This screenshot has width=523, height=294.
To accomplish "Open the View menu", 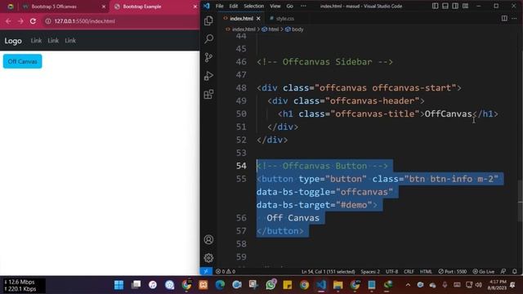I will coord(275,6).
